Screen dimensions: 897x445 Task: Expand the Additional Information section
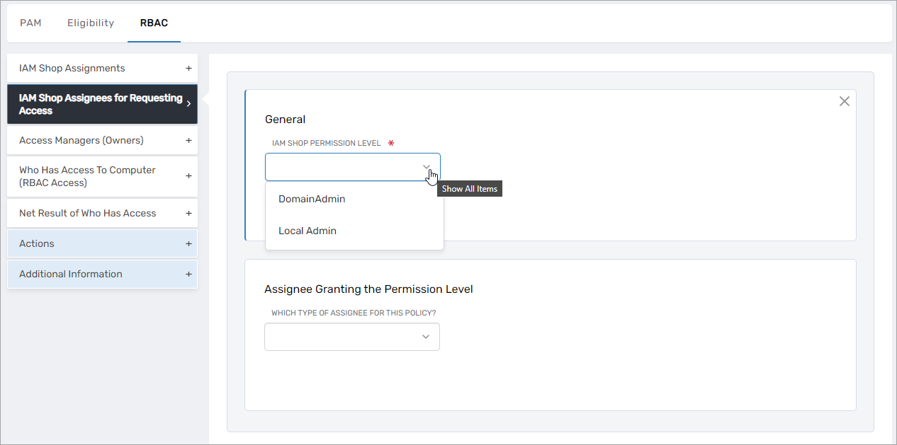(x=188, y=274)
